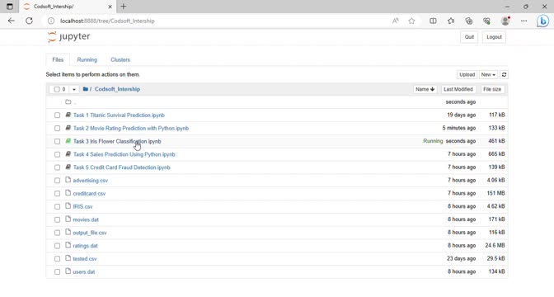554x297 pixels.
Task: Reload the page with browser refresh icon
Action: pyautogui.click(x=30, y=21)
